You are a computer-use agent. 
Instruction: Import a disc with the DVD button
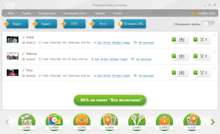click(x=74, y=24)
